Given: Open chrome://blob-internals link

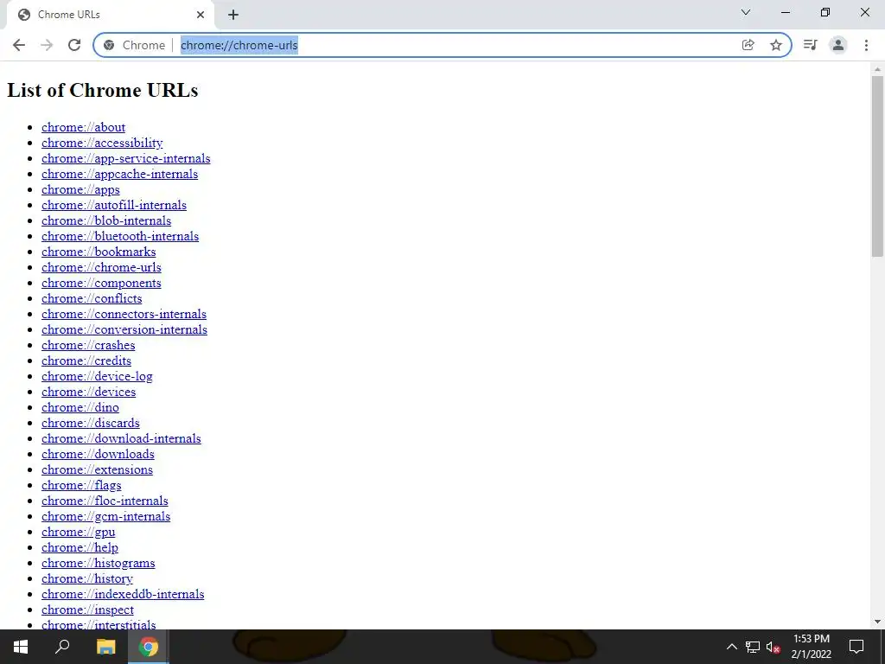Looking at the screenshot, I should point(106,220).
